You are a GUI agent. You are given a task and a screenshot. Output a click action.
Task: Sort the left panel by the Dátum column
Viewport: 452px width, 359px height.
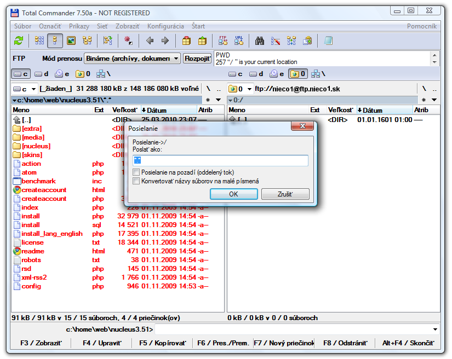point(168,110)
